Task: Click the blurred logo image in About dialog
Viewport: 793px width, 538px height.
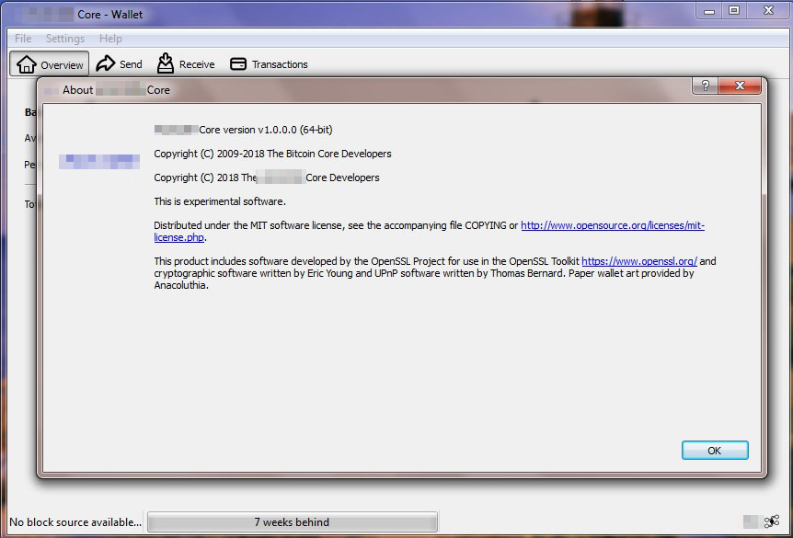Action: 99,161
